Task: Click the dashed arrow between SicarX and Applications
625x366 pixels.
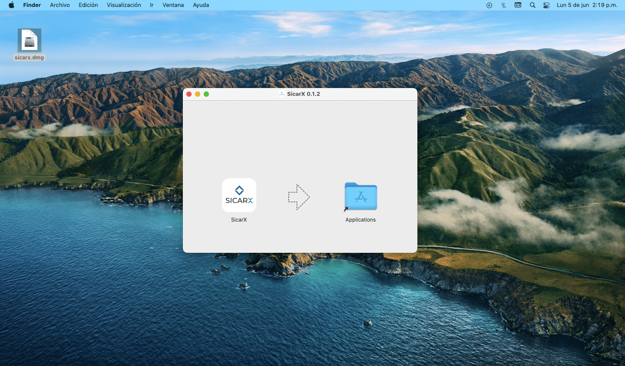Action: tap(299, 197)
